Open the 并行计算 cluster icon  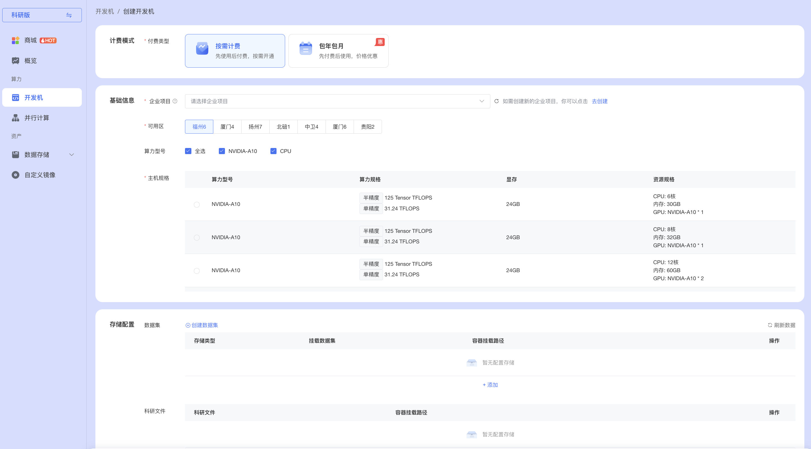[x=16, y=118]
